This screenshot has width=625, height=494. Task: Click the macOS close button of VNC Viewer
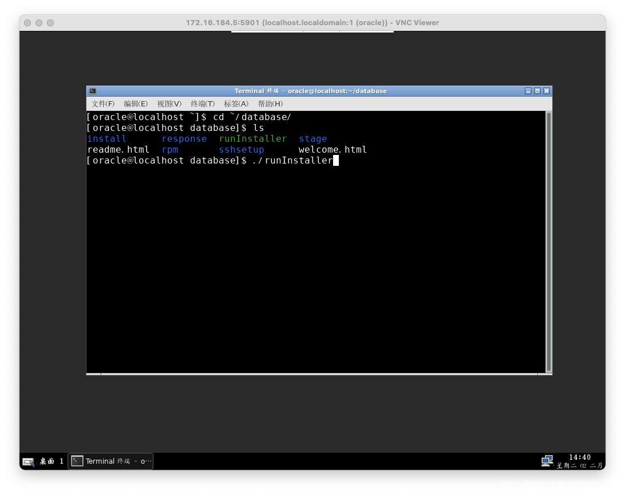click(x=27, y=23)
